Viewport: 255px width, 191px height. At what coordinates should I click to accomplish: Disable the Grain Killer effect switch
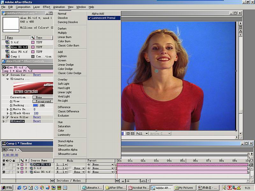coord(7,117)
